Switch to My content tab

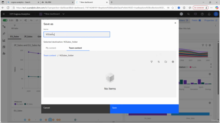[51, 48]
